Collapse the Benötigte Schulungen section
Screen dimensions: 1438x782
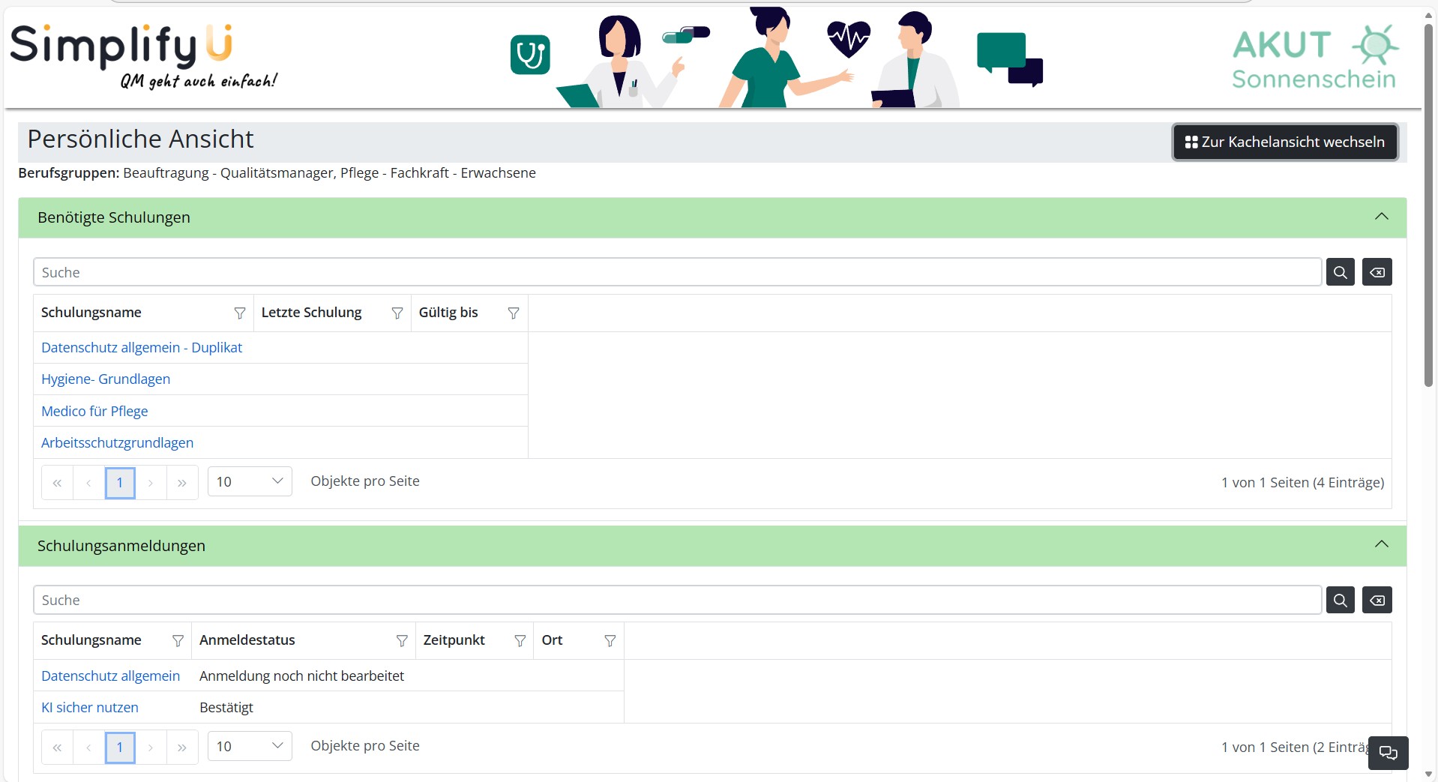click(x=1381, y=217)
